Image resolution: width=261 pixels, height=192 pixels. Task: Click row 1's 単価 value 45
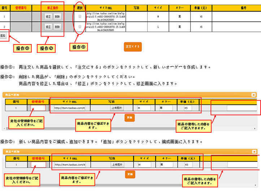[x=201, y=17]
